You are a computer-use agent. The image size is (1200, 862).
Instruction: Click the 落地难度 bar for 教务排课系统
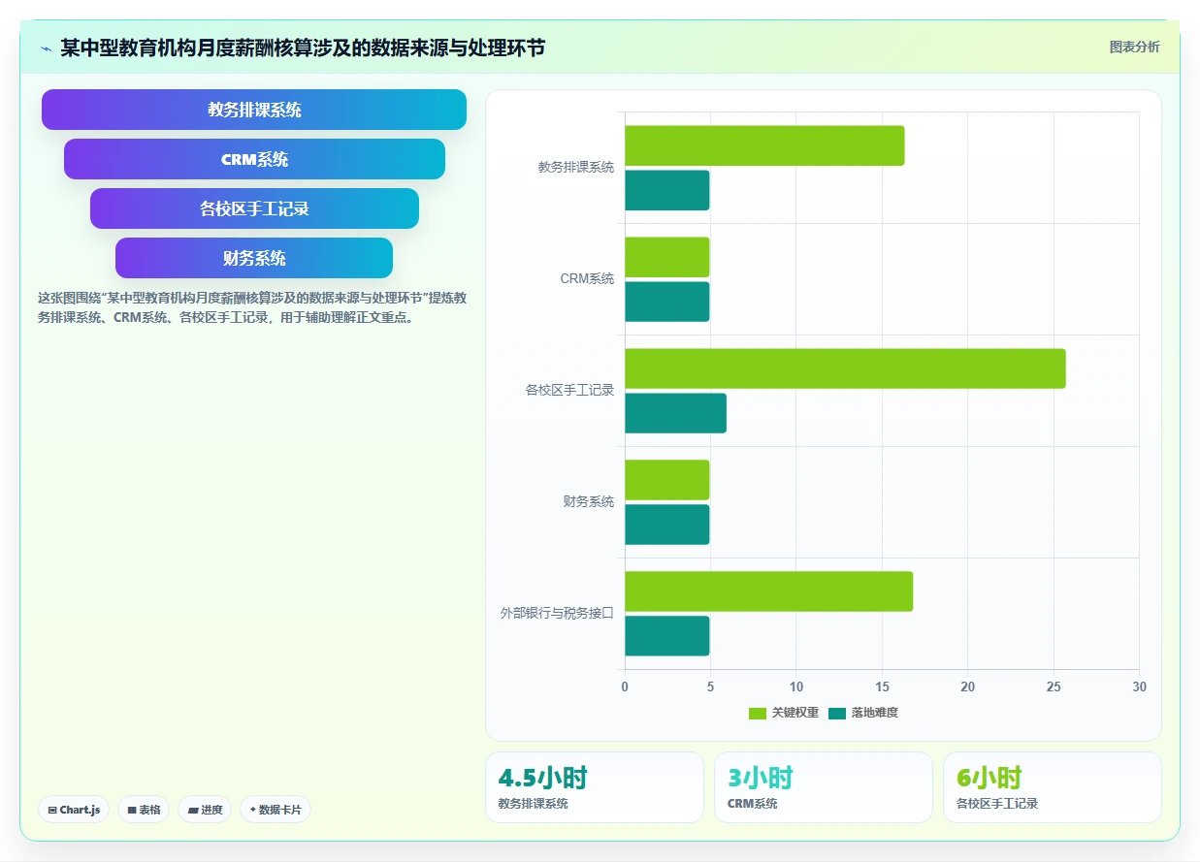click(667, 190)
